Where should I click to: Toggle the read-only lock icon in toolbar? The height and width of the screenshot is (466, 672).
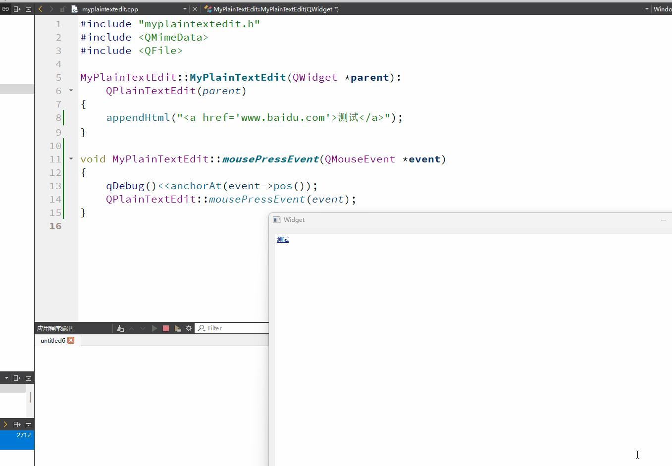62,8
